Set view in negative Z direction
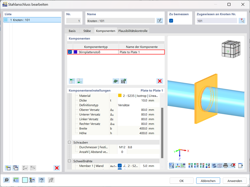The image size is (250, 187). [x=208, y=166]
